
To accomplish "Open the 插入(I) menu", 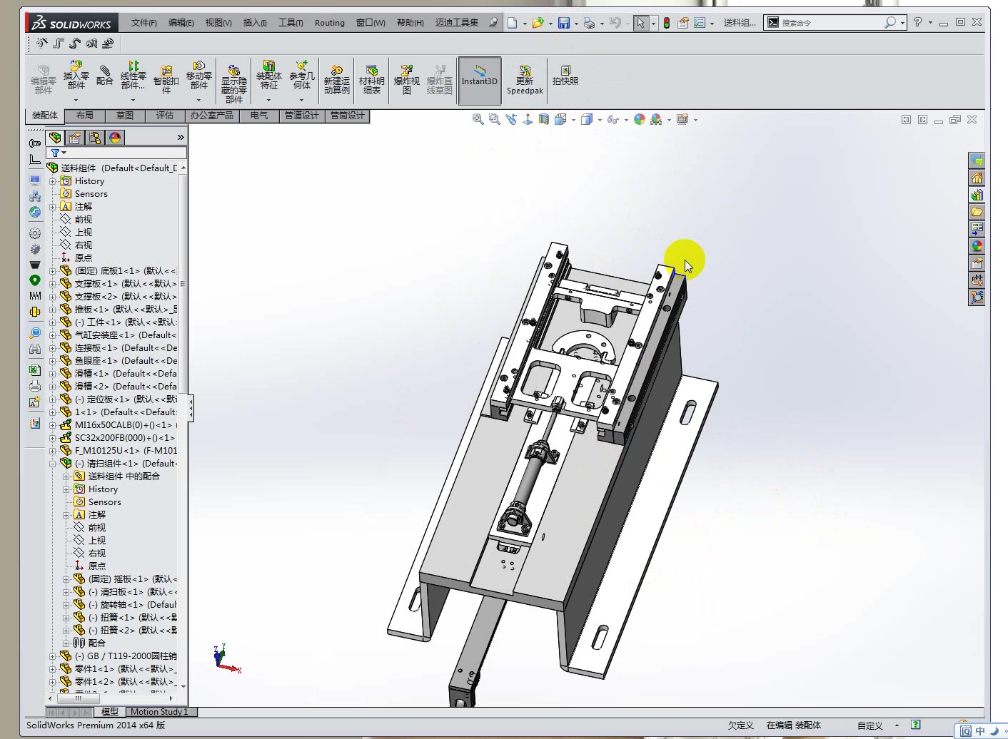I will (254, 22).
